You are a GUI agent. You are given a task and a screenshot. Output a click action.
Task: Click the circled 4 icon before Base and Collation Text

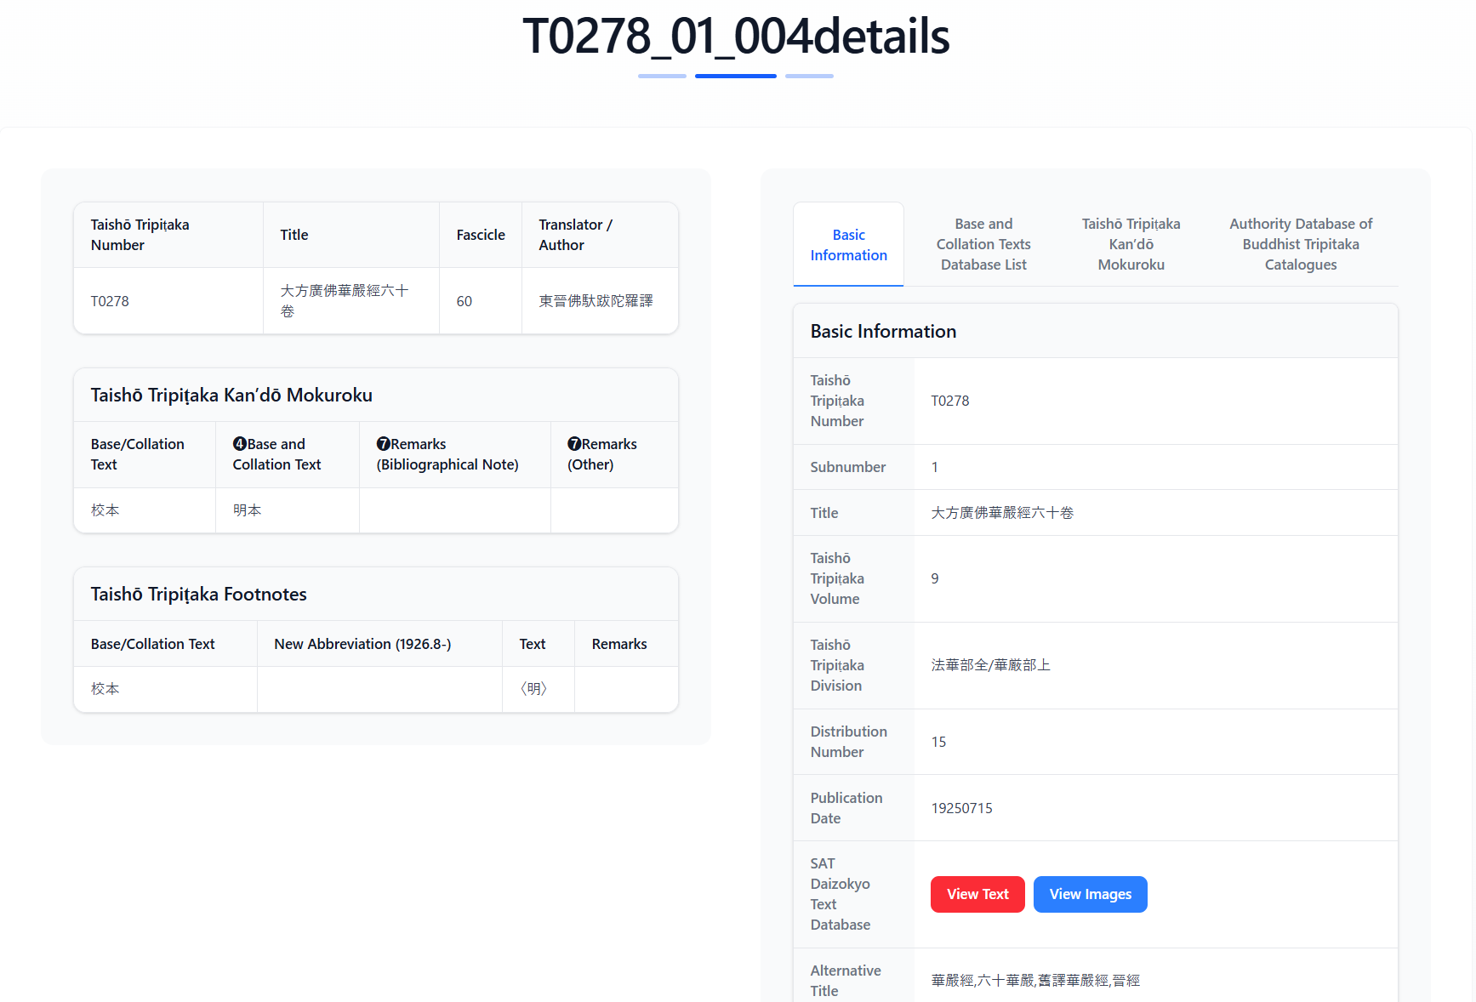240,444
